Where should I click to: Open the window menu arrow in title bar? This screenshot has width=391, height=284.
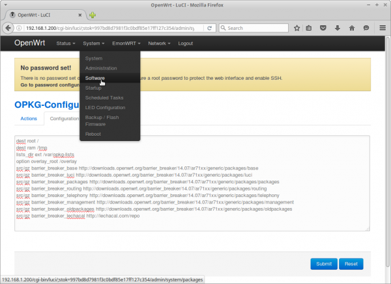(x=5, y=5)
